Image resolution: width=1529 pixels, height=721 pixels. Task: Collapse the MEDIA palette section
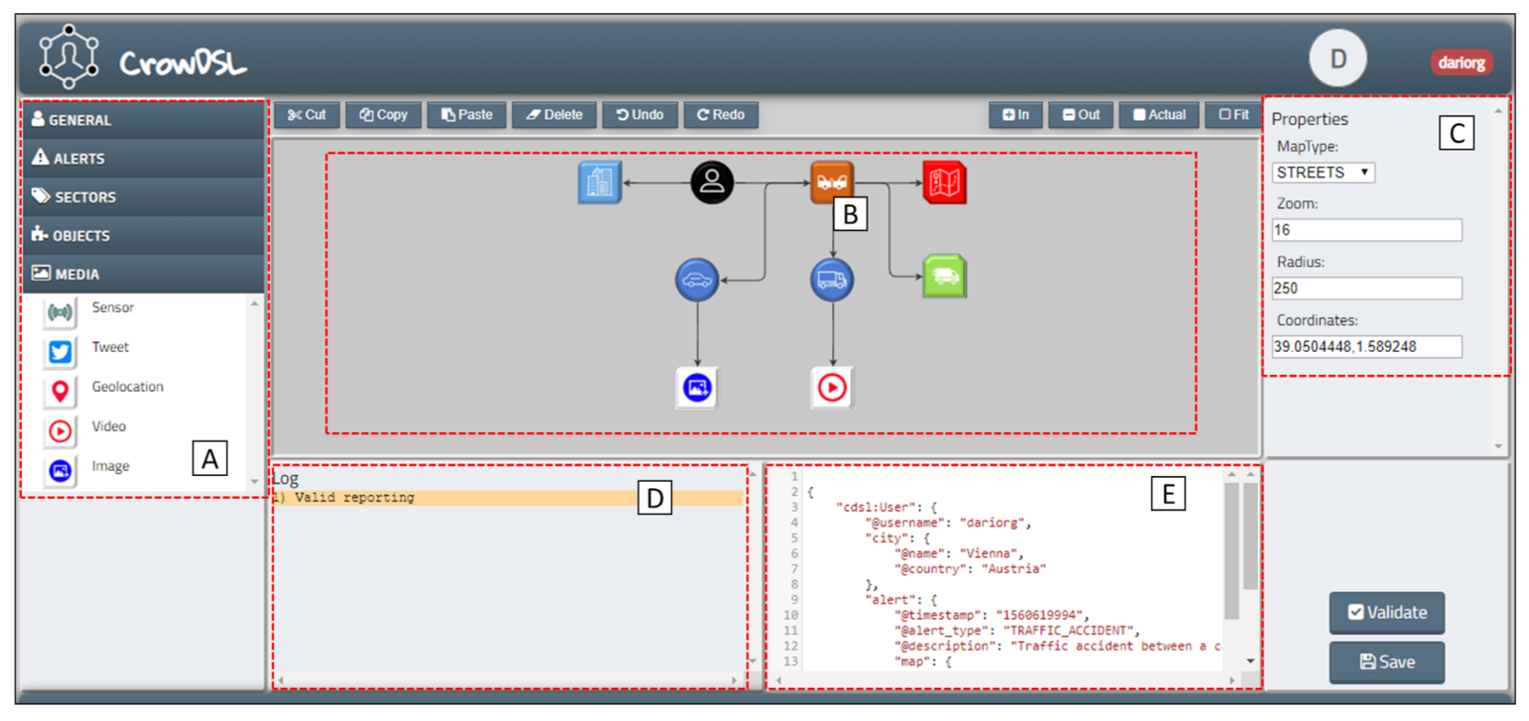click(x=143, y=274)
